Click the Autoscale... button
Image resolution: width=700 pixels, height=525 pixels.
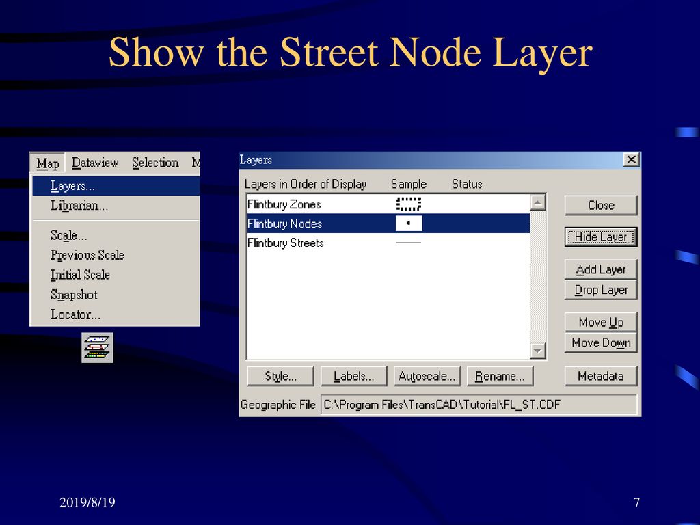427,376
